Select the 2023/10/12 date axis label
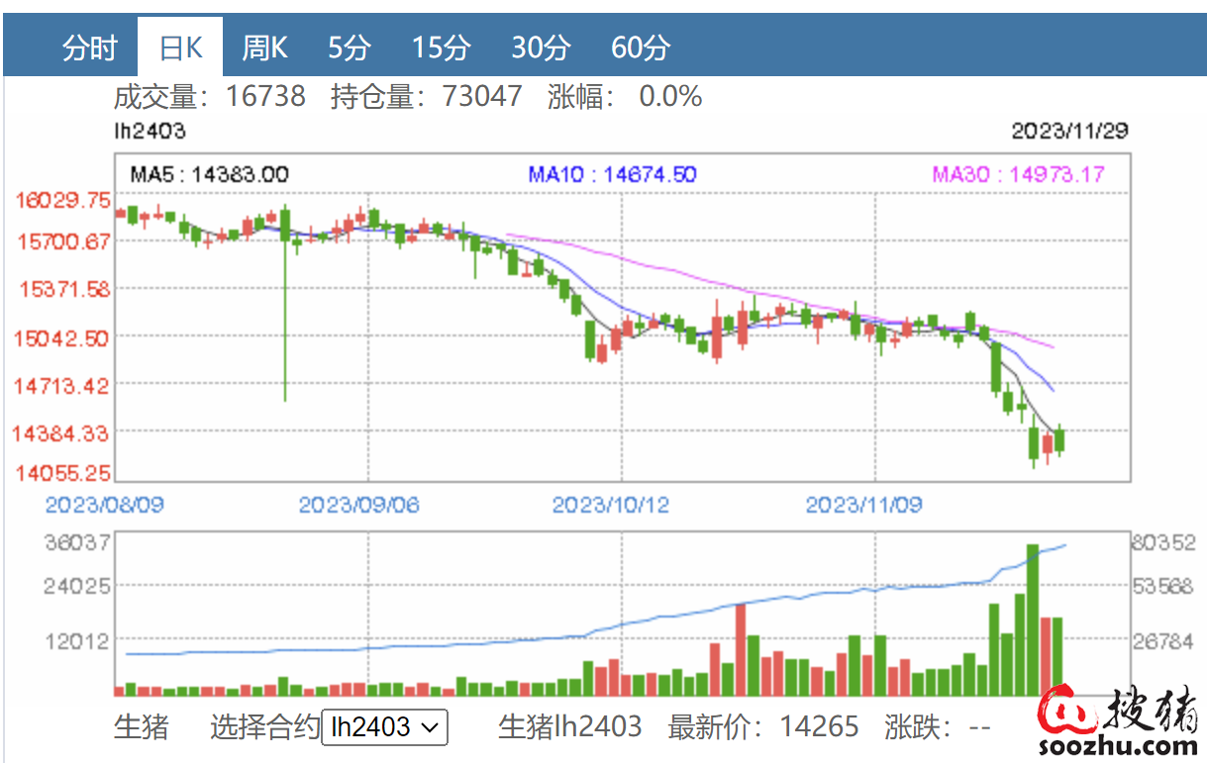 (x=610, y=505)
